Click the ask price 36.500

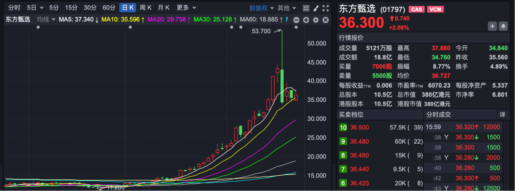[360, 127]
